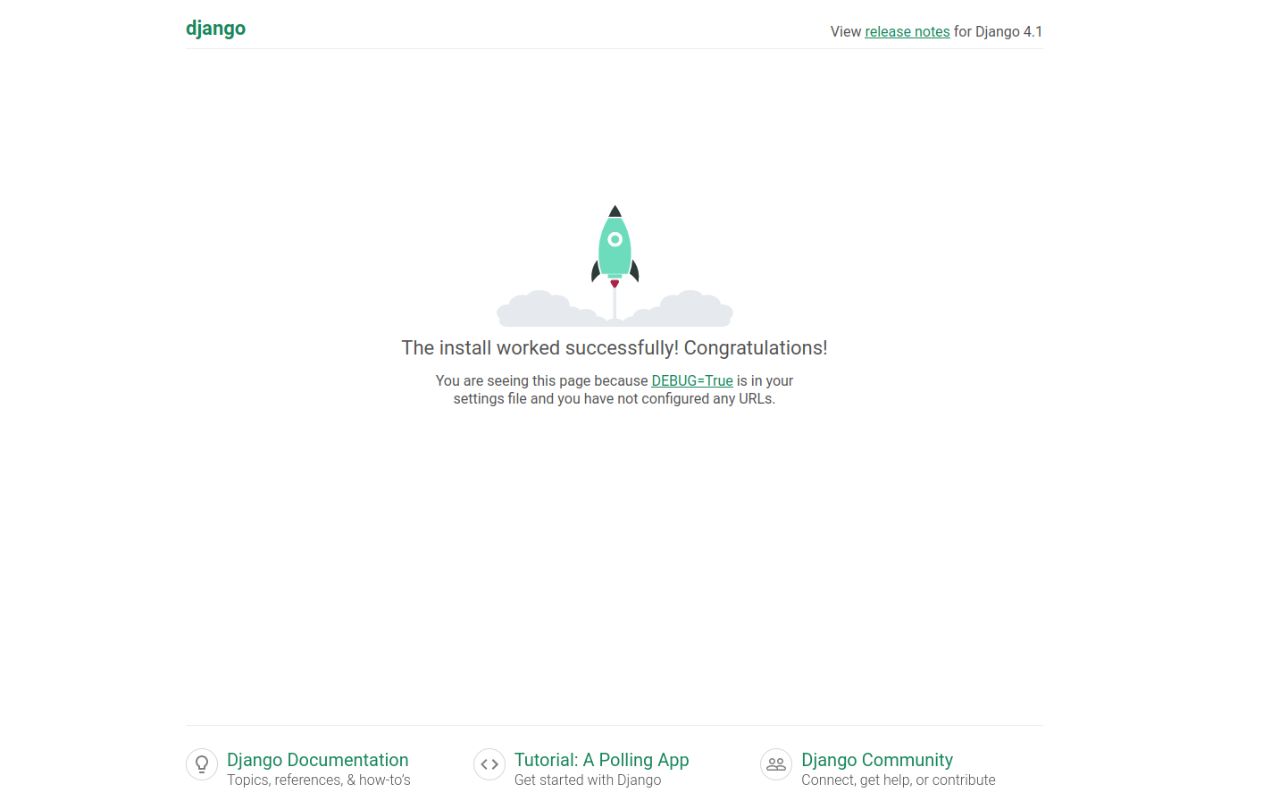
Task: Click 'for Django 4.1' text in header
Action: point(999,31)
